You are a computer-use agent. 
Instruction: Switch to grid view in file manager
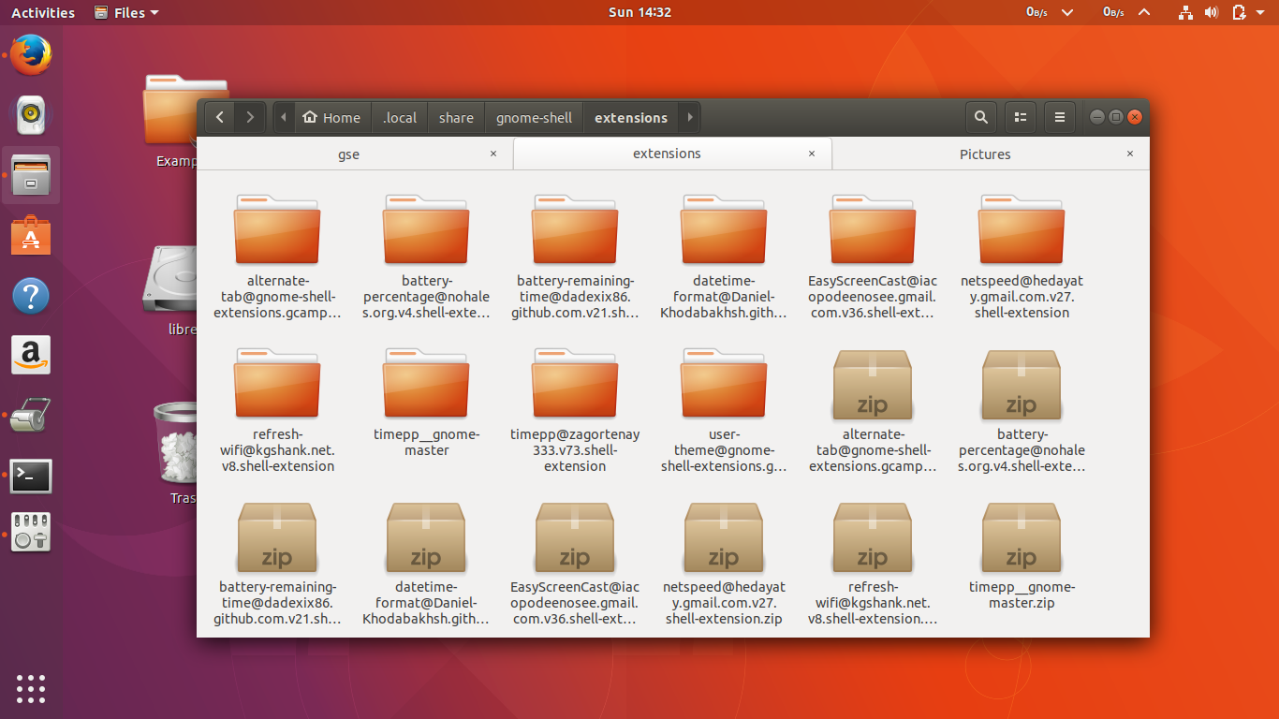click(1020, 116)
